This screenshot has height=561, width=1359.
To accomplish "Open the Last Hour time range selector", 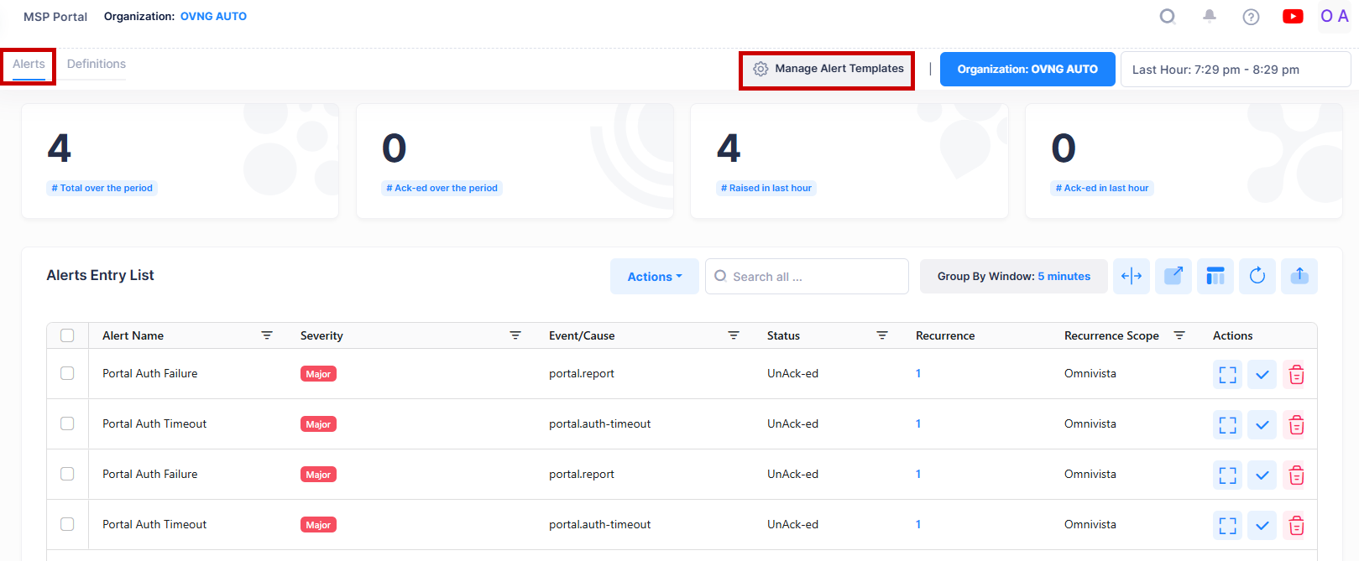I will click(1235, 70).
